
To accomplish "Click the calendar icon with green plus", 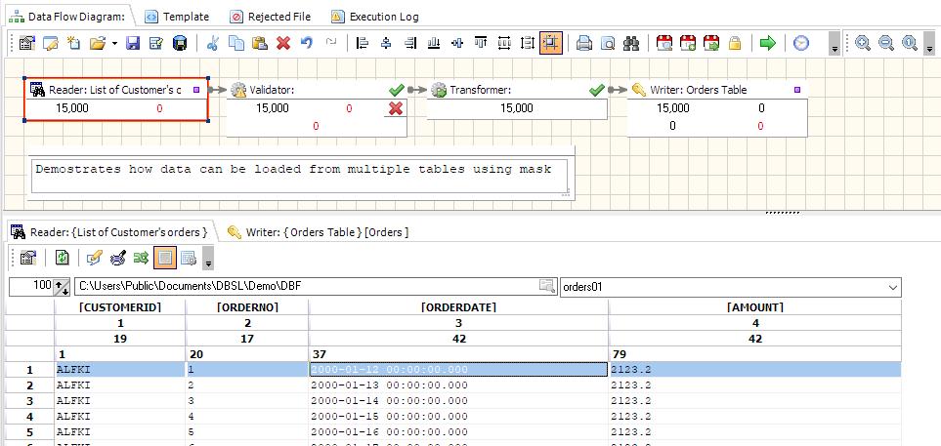I will (x=688, y=43).
